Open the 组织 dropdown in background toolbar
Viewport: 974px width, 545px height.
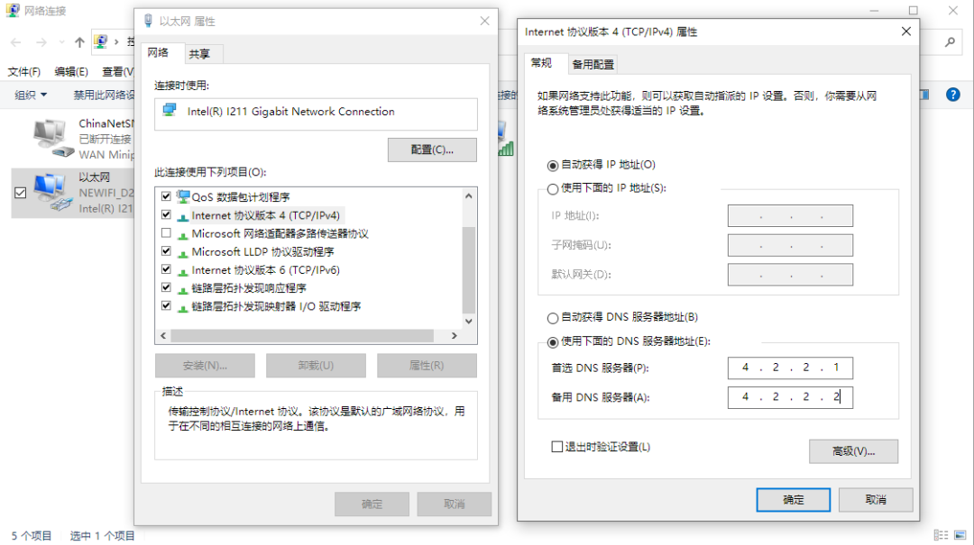coord(31,95)
